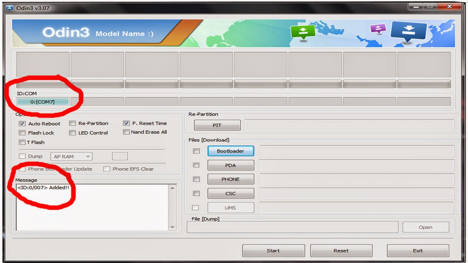Click Message box scroll up arrow
The height and width of the screenshot is (263, 468).
pos(173,188)
